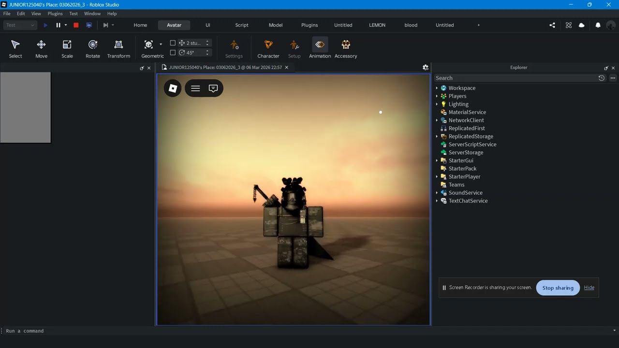The height and width of the screenshot is (348, 619).
Task: Pause the running test
Action: click(58, 25)
